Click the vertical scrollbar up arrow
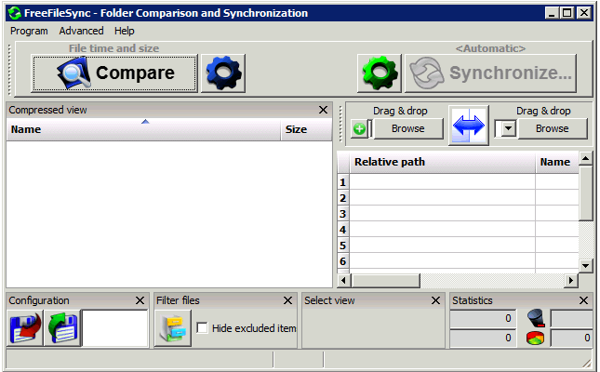 pos(586,158)
